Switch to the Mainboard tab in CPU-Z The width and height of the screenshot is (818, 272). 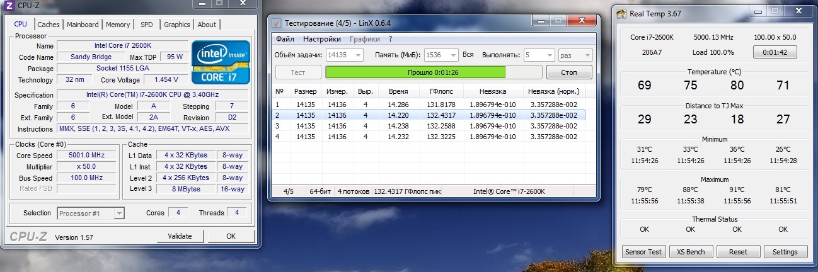tap(83, 25)
